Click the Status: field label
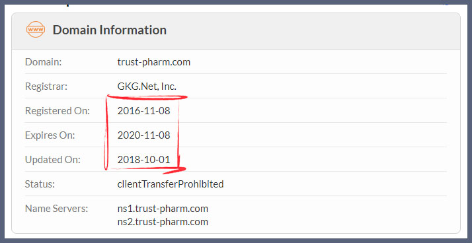Screen dimensions: 472x243 [x=40, y=184]
